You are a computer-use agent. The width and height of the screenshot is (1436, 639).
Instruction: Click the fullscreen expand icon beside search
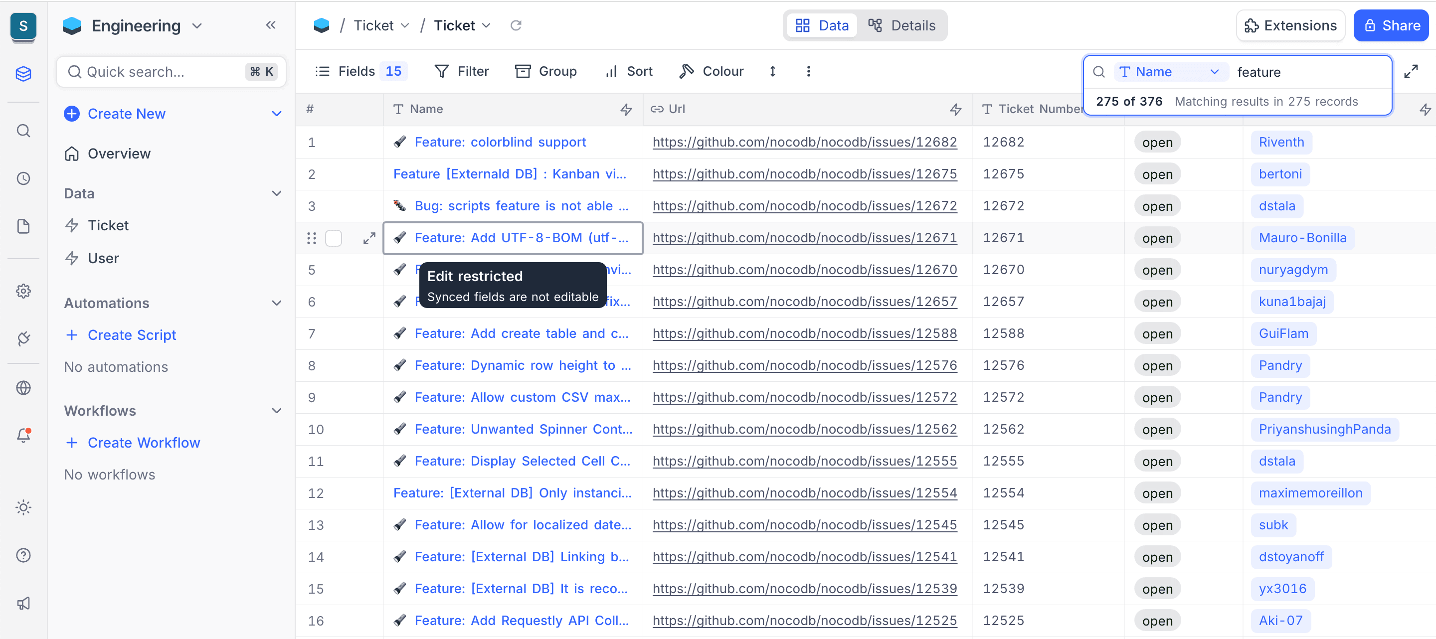(x=1411, y=71)
